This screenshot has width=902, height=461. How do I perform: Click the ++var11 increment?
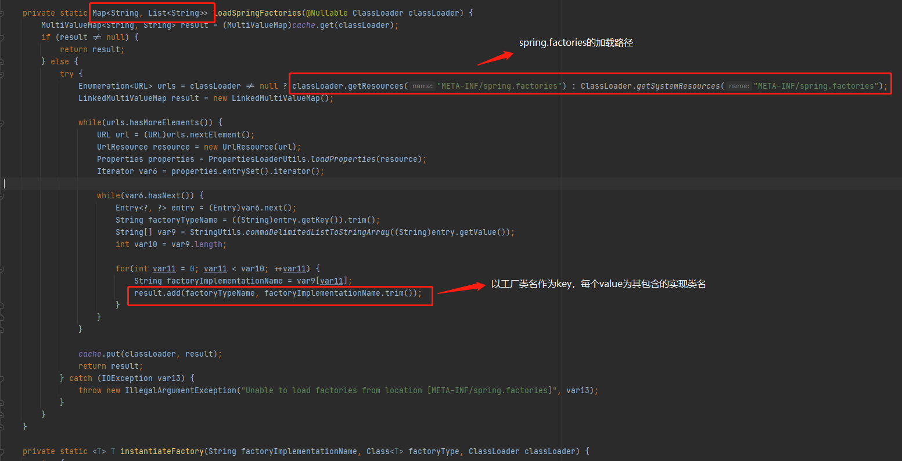(x=290, y=268)
